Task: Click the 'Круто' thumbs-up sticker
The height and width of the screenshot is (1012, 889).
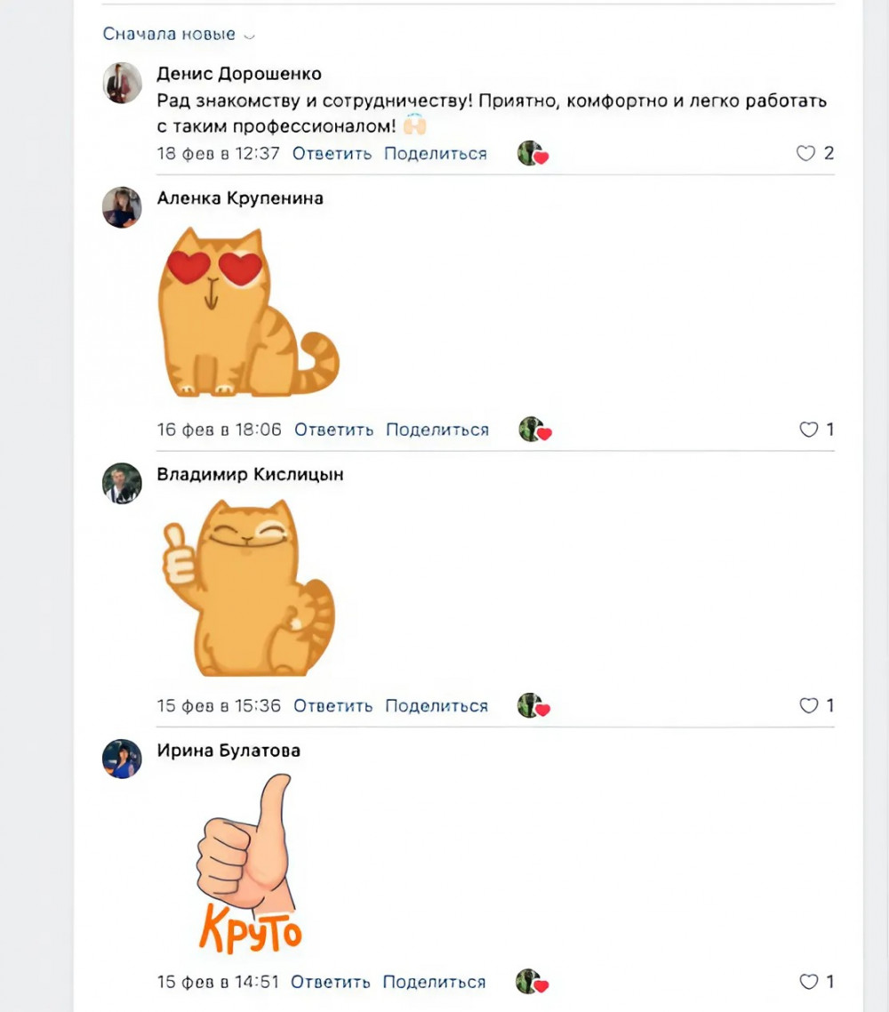Action: pyautogui.click(x=249, y=863)
